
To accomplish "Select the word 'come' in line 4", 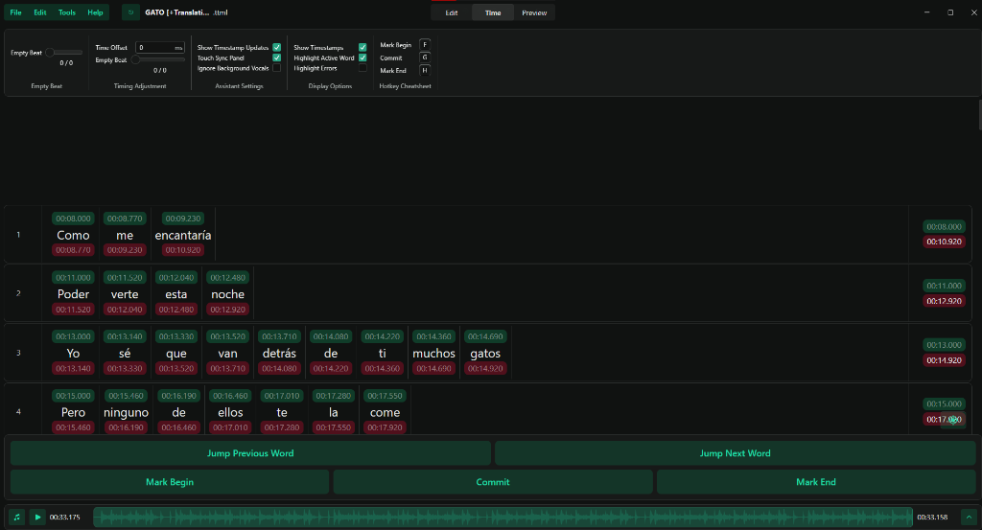I will tap(386, 412).
